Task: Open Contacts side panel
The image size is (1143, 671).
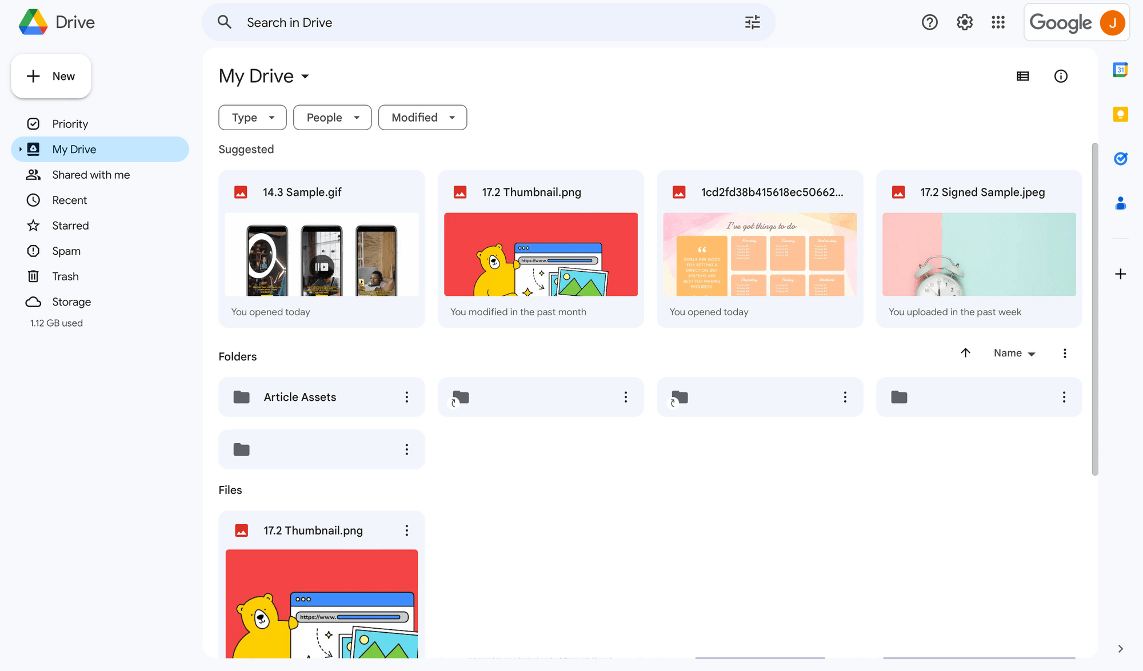Action: (1120, 203)
